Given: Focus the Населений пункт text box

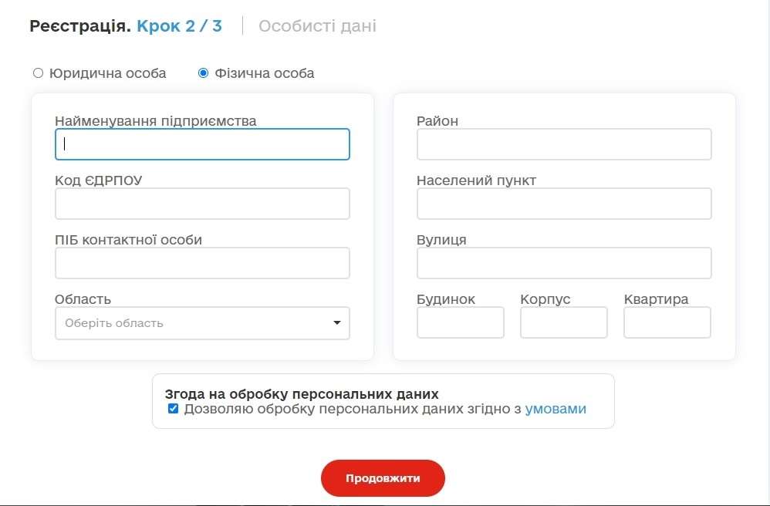Looking at the screenshot, I should [564, 204].
